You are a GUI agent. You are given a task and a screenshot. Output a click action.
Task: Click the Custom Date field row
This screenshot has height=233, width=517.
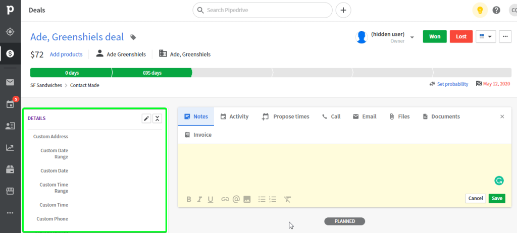pos(94,170)
